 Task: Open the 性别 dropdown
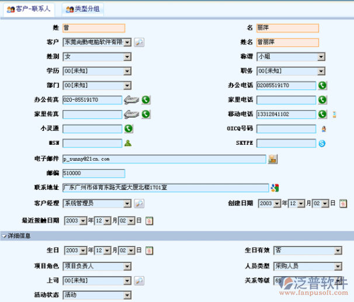127,57
